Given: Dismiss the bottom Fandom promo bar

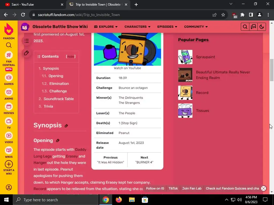Looking at the screenshot, I should [264, 188].
